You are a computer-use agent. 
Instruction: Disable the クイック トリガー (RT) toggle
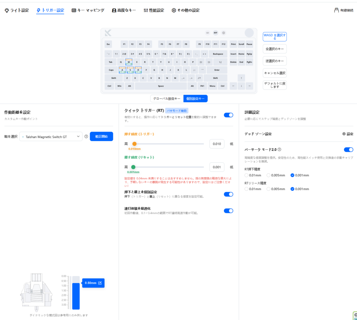(228, 115)
